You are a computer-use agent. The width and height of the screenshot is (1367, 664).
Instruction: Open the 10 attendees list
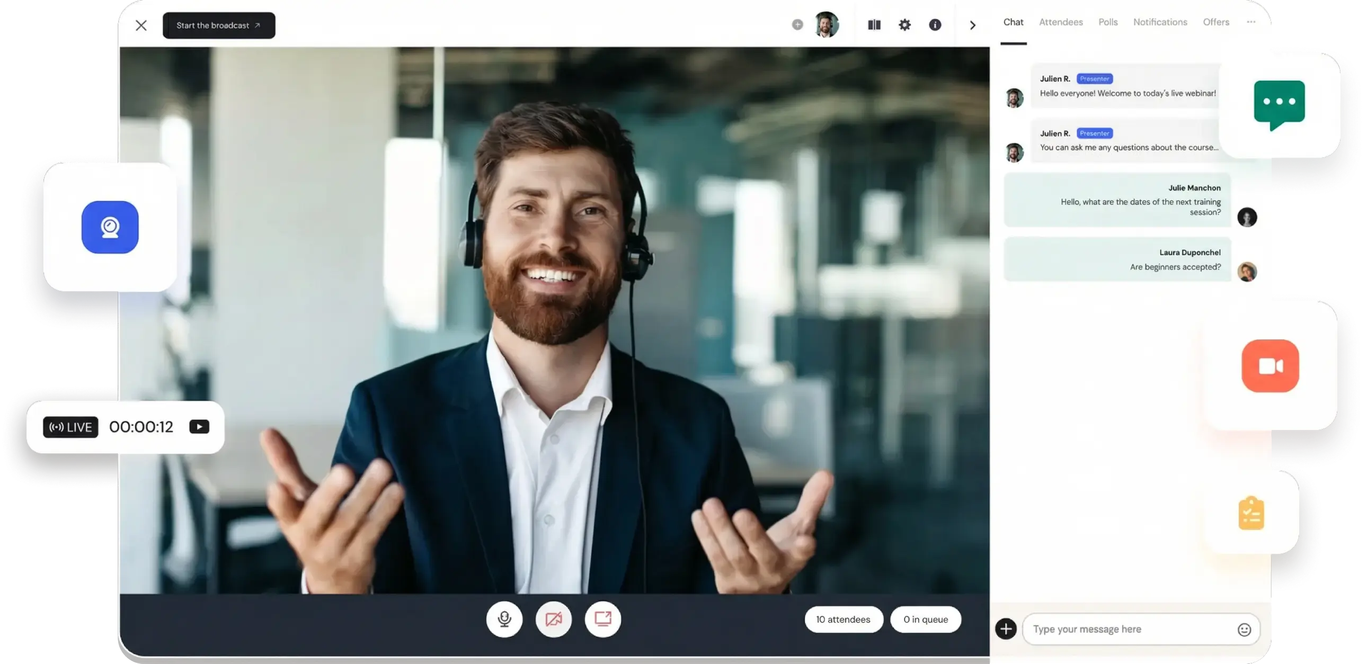pyautogui.click(x=843, y=619)
